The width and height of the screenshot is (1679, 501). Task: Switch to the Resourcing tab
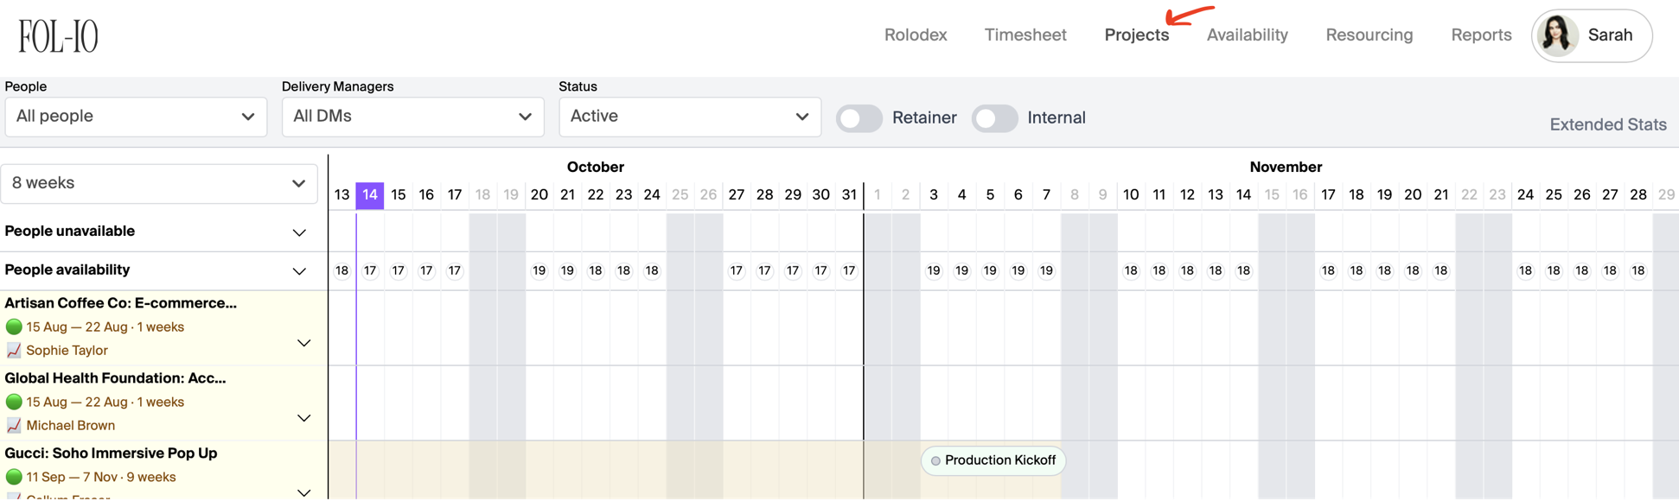[1369, 35]
